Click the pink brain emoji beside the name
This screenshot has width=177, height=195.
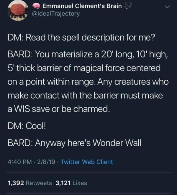36,6
